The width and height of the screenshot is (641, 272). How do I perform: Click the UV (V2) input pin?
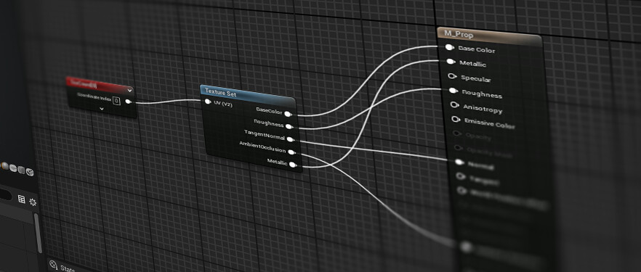coord(208,102)
